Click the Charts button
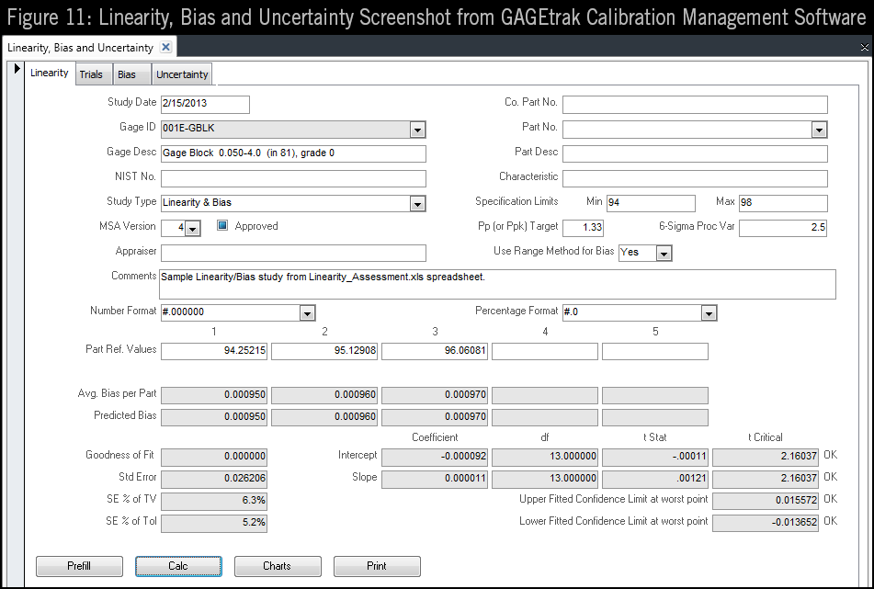The image size is (874, 589). [x=278, y=566]
